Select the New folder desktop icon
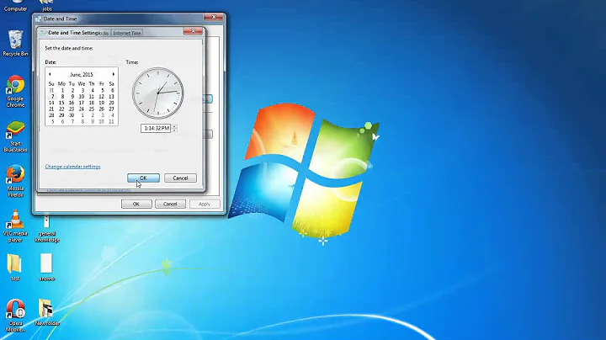Viewport: 606px width, 340px height. (x=47, y=312)
